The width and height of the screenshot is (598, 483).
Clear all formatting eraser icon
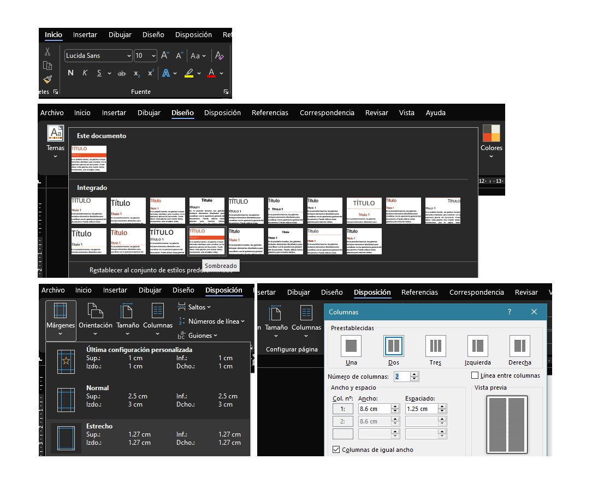point(220,56)
